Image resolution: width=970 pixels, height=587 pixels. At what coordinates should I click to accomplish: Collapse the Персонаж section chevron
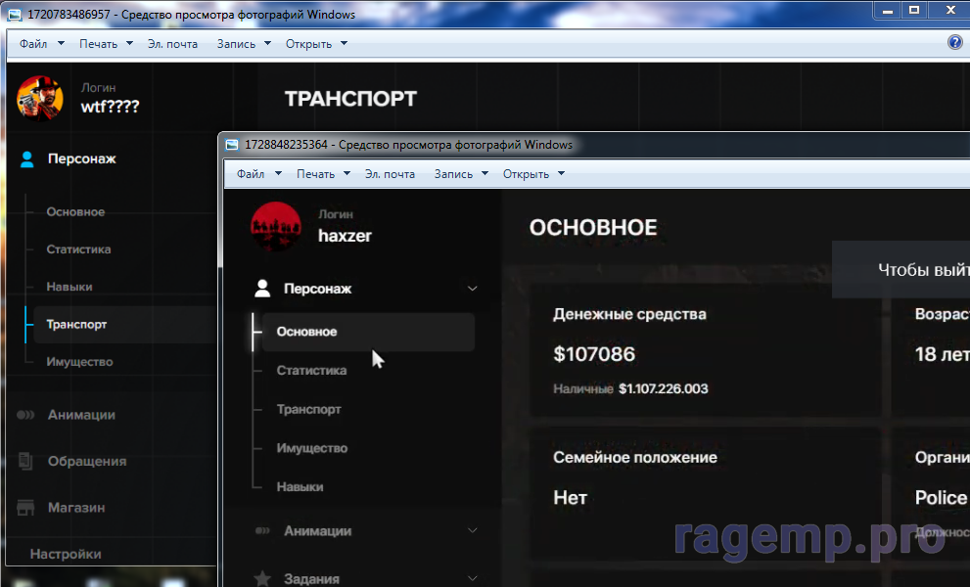[473, 289]
